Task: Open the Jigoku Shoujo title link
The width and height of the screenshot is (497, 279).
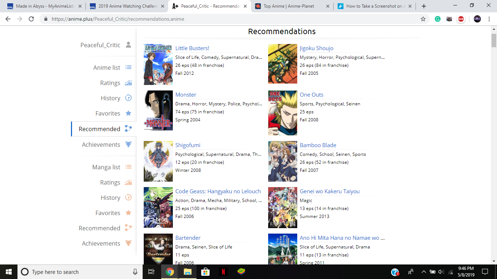Action: [317, 48]
